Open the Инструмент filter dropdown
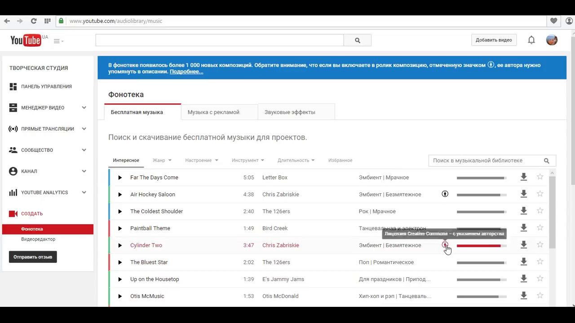575x323 pixels. point(248,161)
